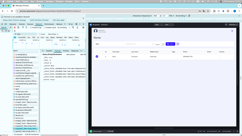
Task: Click the Вася guest search field
Action: [x=109, y=44]
